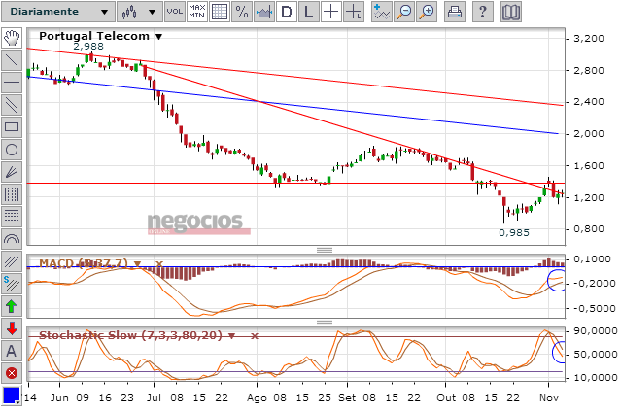Select the vertical dotted time zones tool
Image resolution: width=621 pixels, height=411 pixels.
point(12,194)
